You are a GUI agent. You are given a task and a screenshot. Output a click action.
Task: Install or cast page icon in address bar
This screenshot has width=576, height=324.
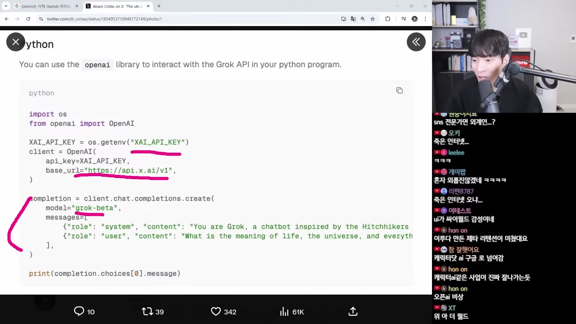pos(344,19)
